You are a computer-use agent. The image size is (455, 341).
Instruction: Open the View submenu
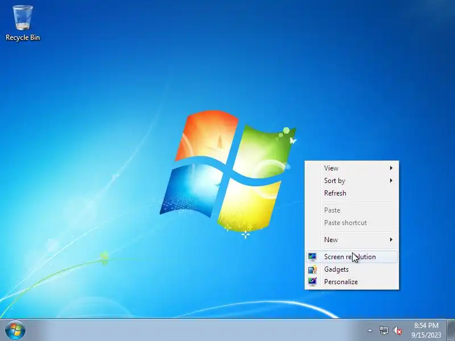[351, 168]
